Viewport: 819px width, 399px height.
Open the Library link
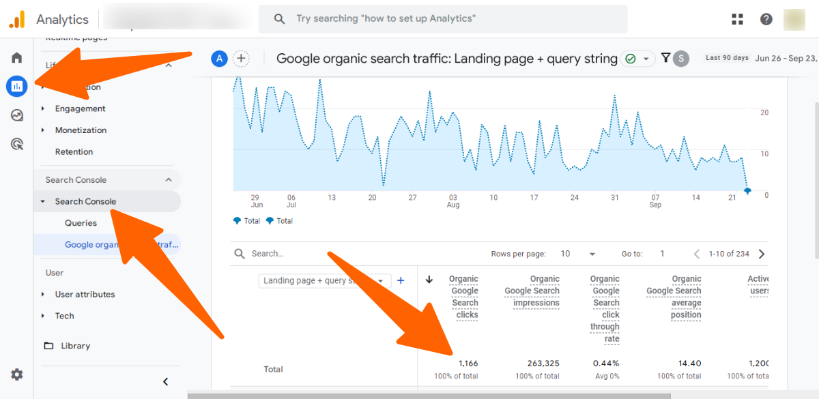[75, 346]
